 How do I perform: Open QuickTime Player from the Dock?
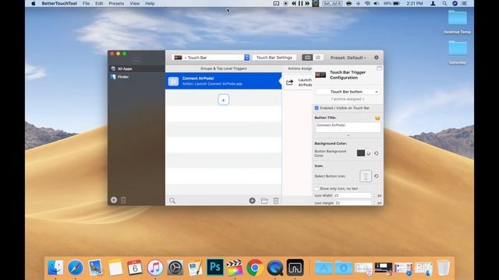pyautogui.click(x=275, y=268)
